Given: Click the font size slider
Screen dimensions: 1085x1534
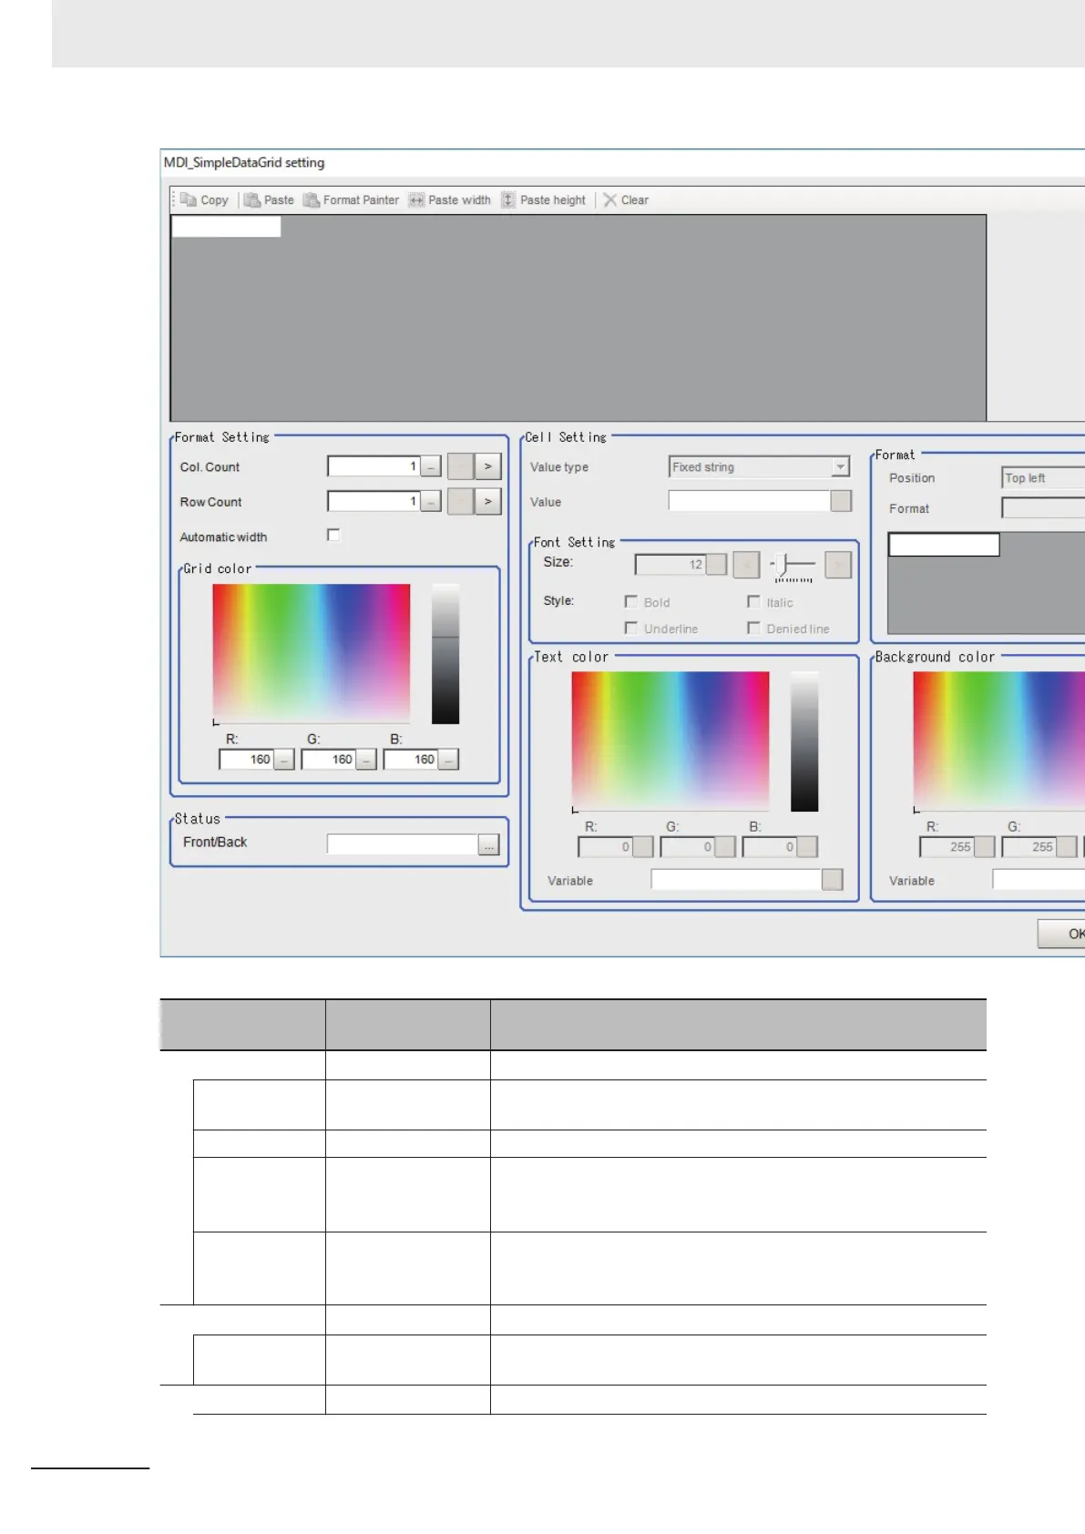Looking at the screenshot, I should pos(792,566).
